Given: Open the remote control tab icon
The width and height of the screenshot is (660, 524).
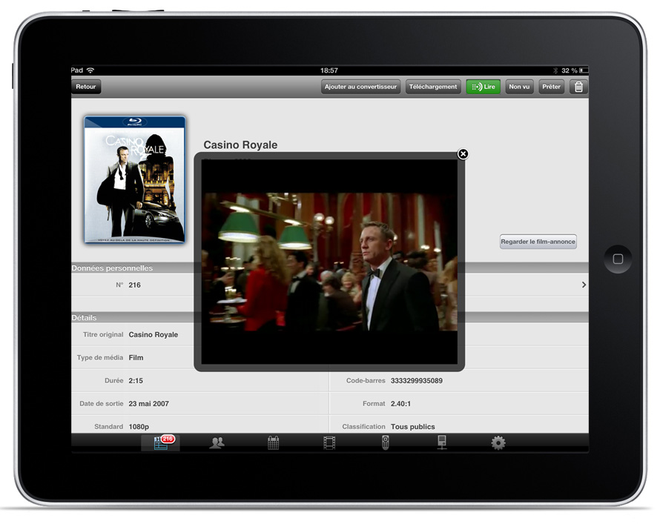Looking at the screenshot, I should click(385, 442).
